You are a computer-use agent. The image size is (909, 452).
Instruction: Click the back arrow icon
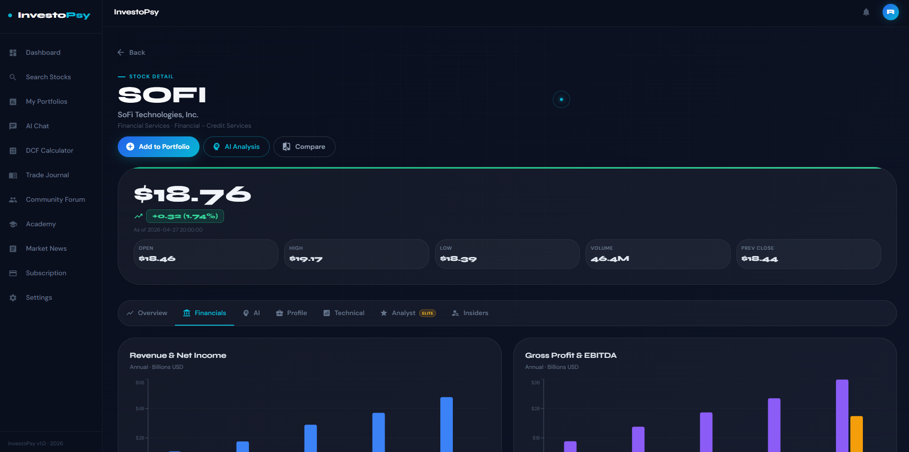click(x=121, y=52)
